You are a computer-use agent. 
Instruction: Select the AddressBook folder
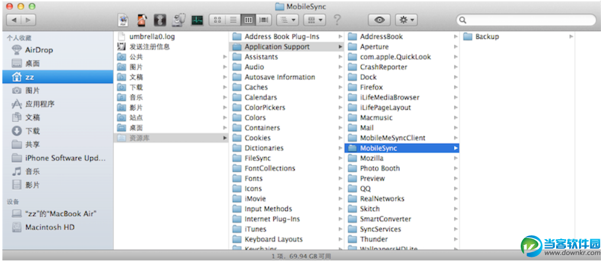(402, 37)
